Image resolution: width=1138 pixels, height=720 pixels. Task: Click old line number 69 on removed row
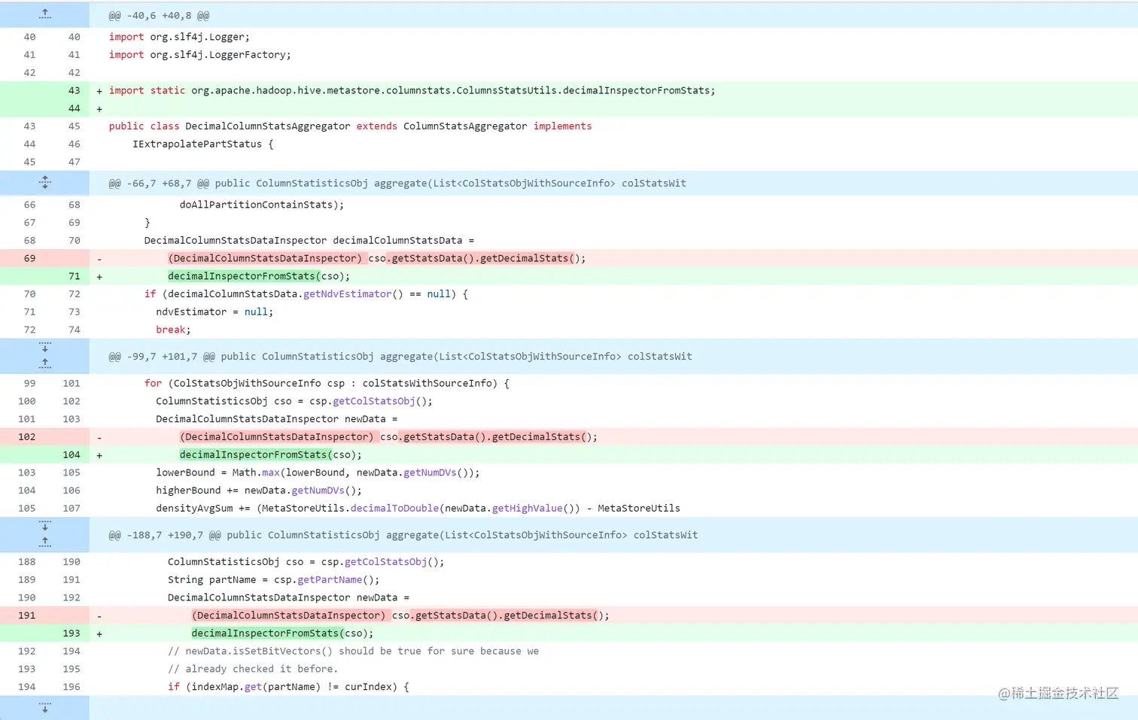(29, 258)
